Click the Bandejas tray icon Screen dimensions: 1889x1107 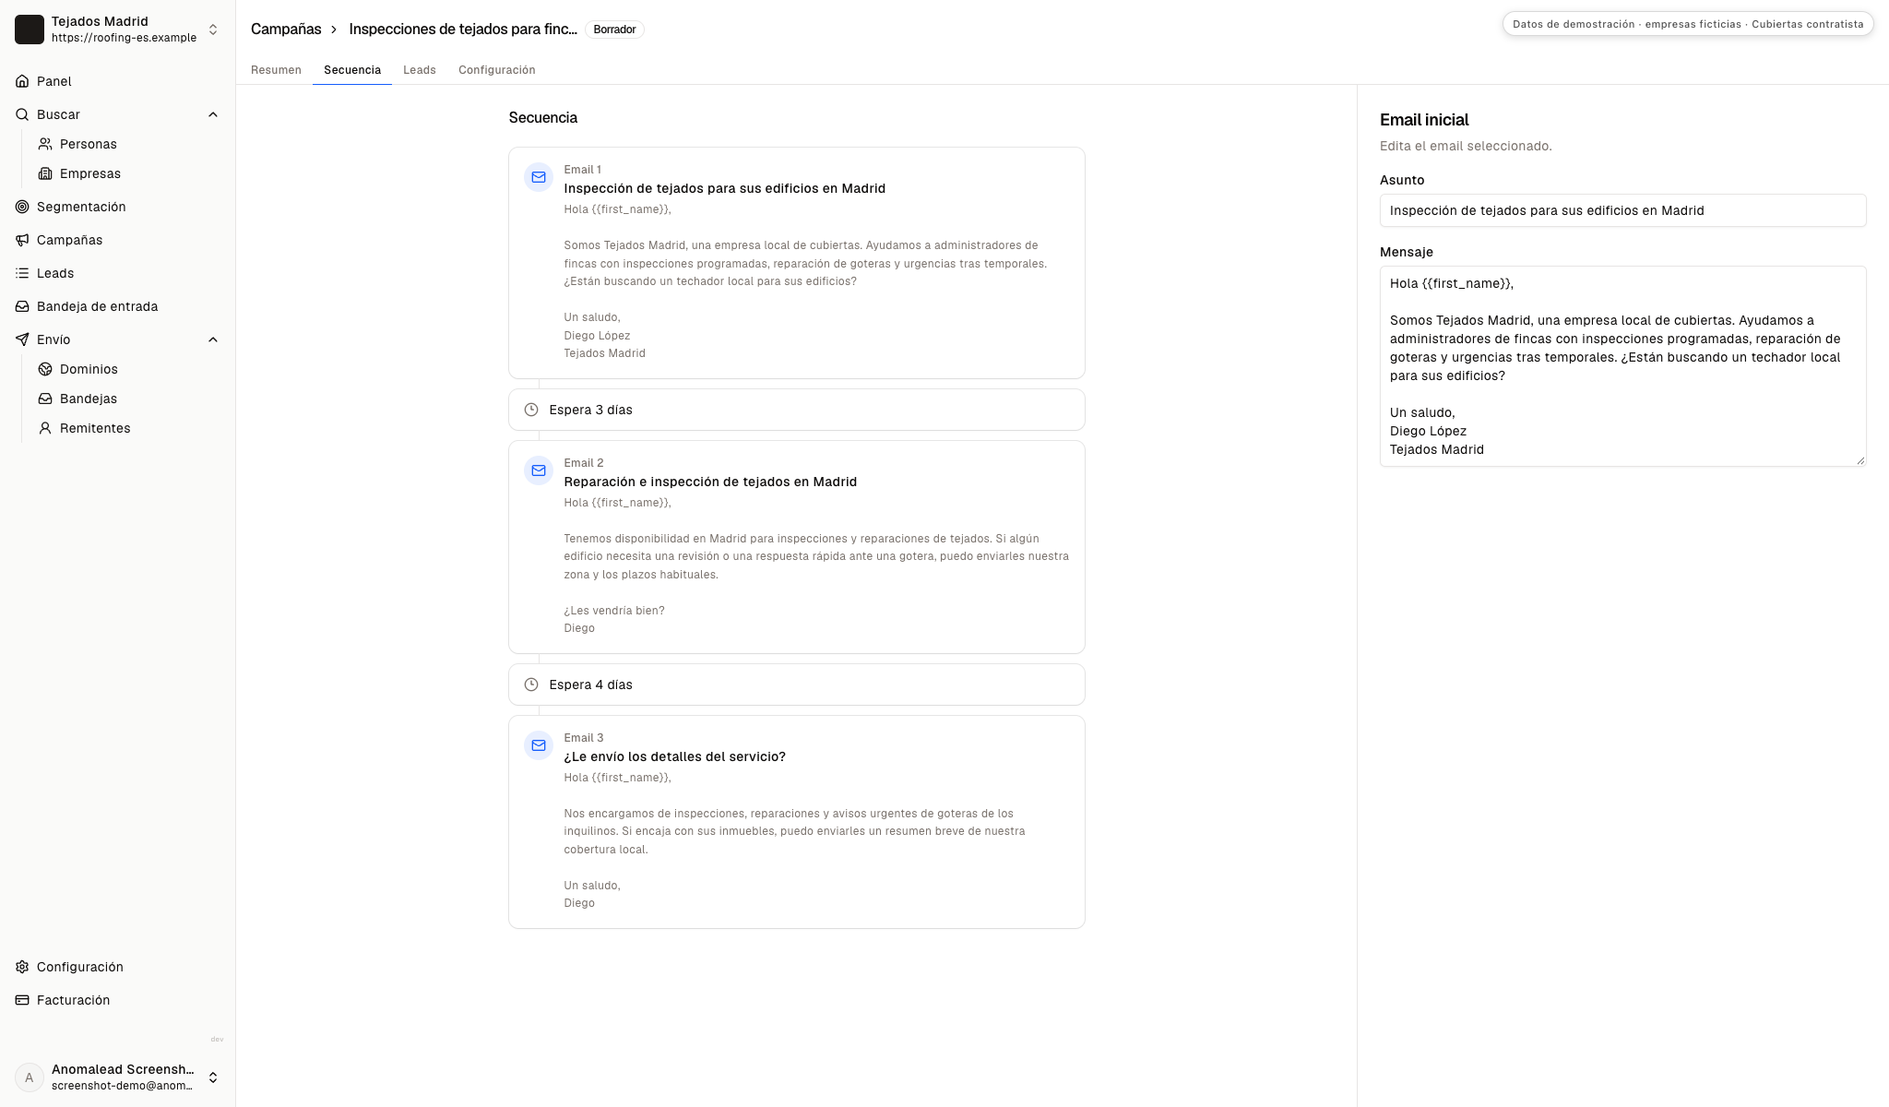(x=45, y=399)
